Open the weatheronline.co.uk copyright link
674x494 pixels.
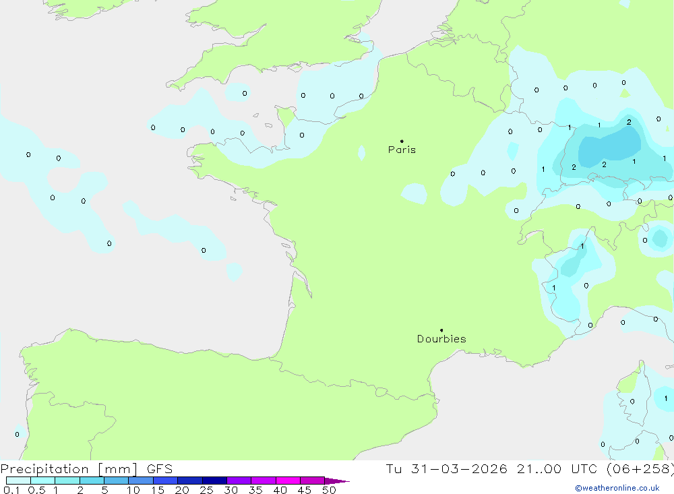coord(617,488)
